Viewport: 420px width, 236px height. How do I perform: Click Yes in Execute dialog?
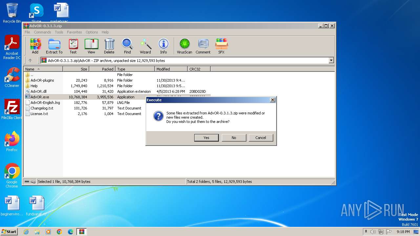point(206,138)
